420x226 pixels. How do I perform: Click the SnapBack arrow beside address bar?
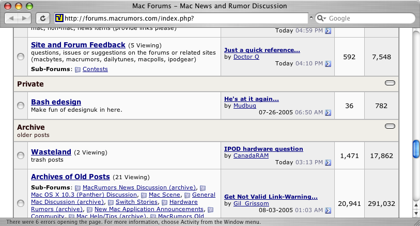pyautogui.click(x=311, y=18)
